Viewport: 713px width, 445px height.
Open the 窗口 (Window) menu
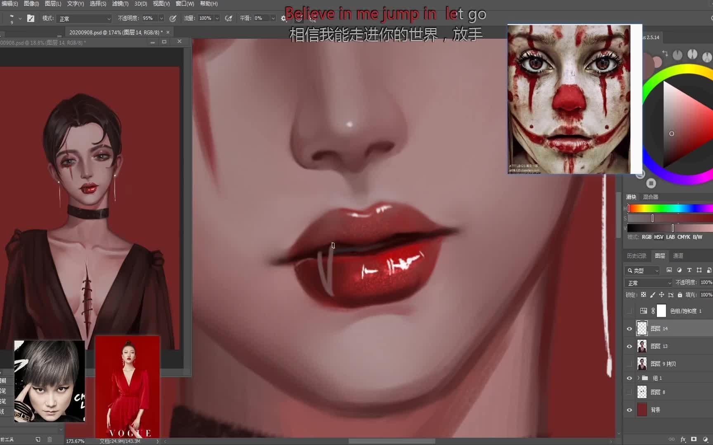185,4
